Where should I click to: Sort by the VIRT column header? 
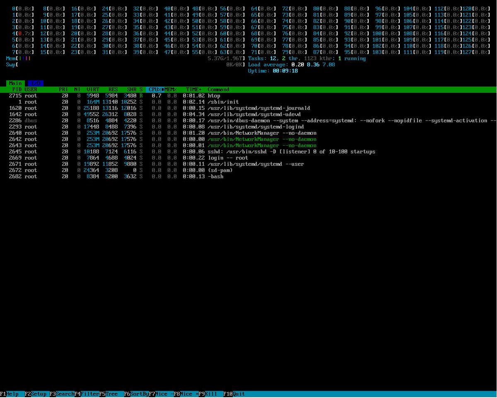coord(93,90)
